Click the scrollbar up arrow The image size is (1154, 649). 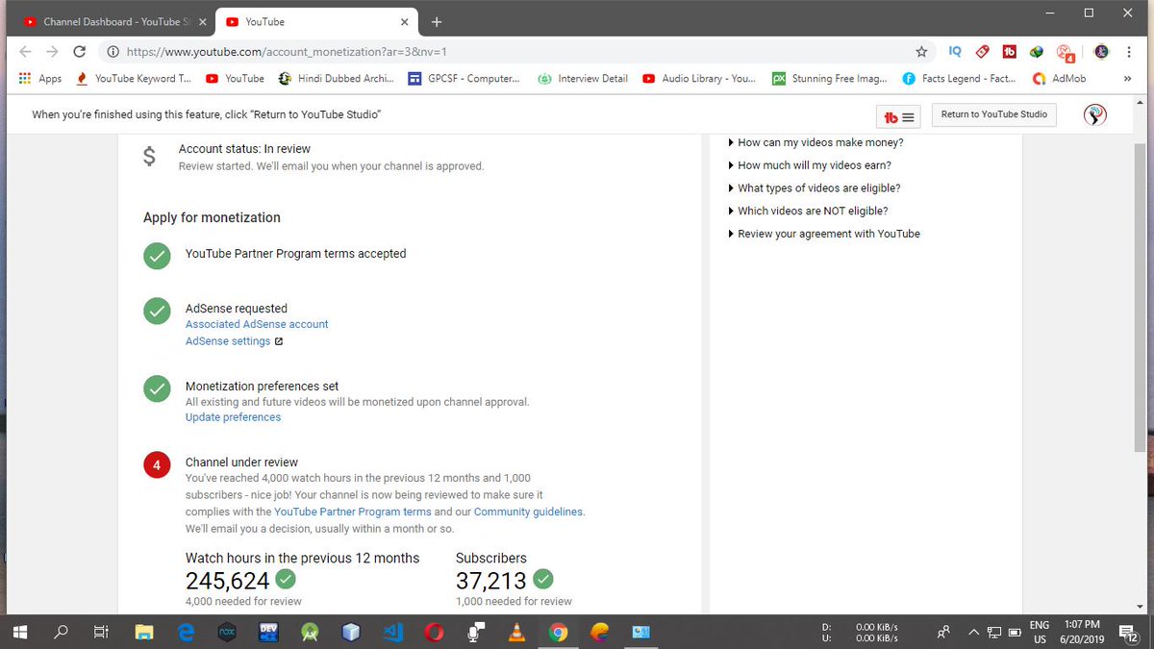pos(1141,102)
